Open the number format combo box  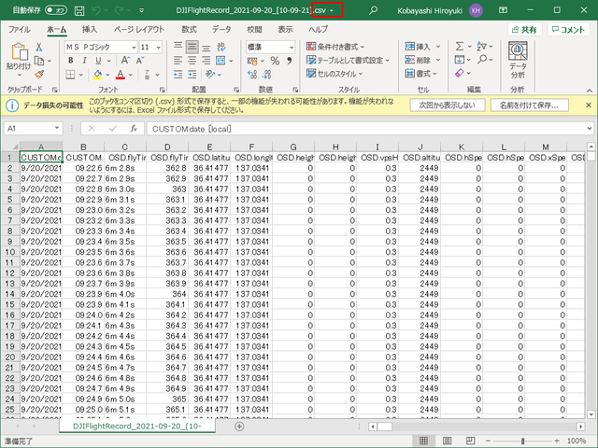270,47
